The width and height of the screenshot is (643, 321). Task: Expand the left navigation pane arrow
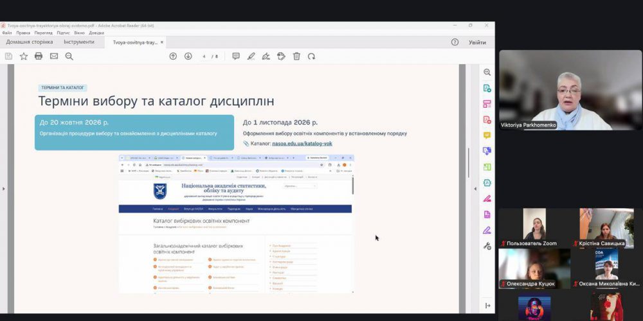[4, 189]
